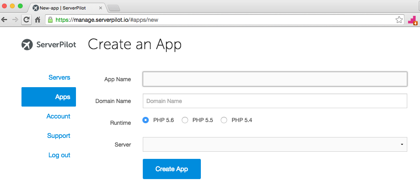Image resolution: width=420 pixels, height=187 pixels.
Task: Open the Server dropdown list
Action: [x=275, y=144]
